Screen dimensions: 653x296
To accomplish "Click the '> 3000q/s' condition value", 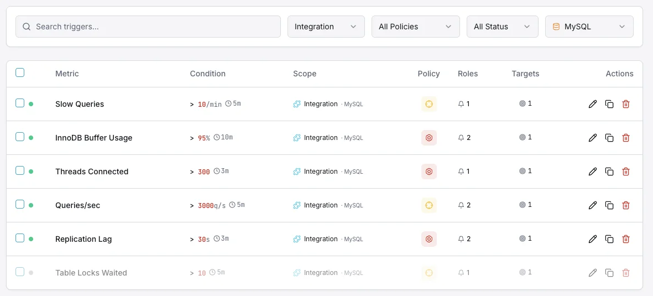I will (x=208, y=206).
